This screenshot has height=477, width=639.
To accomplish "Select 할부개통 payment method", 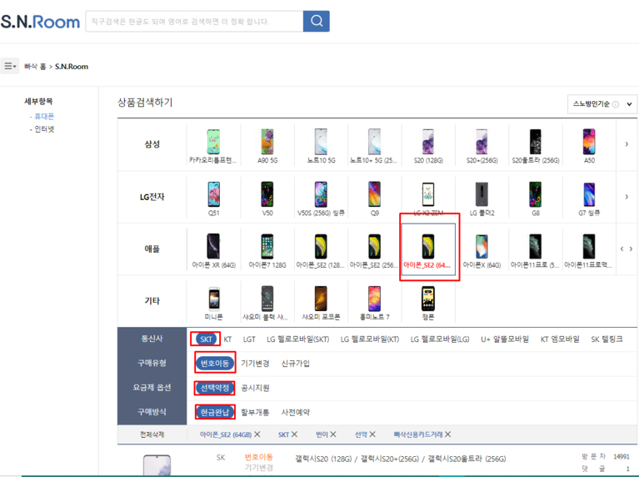I will coord(255,412).
